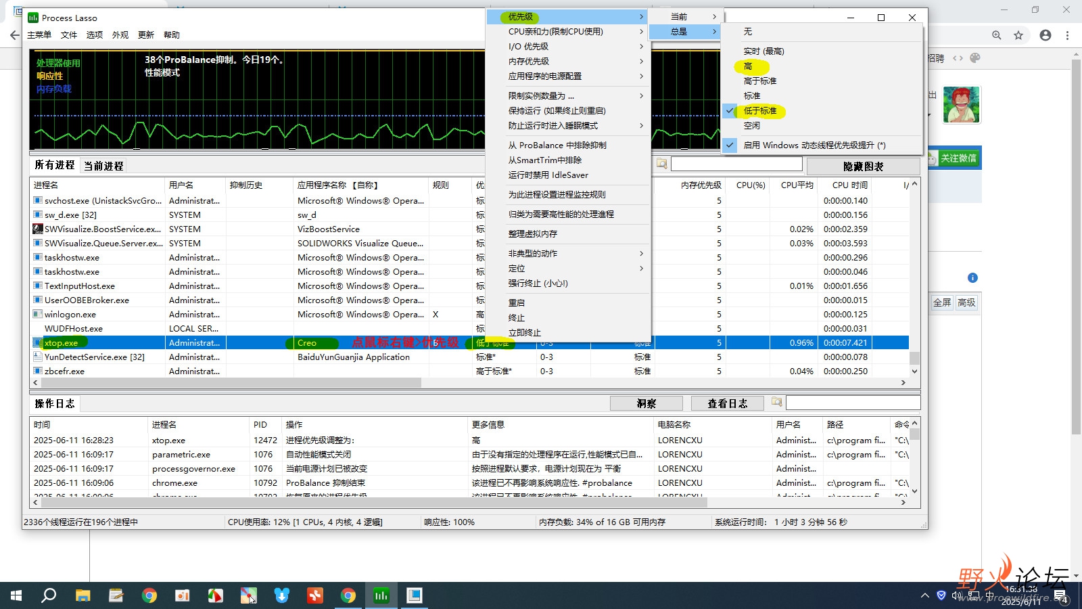
Task: Switch to Process Lasso taskbar icon
Action: click(381, 595)
